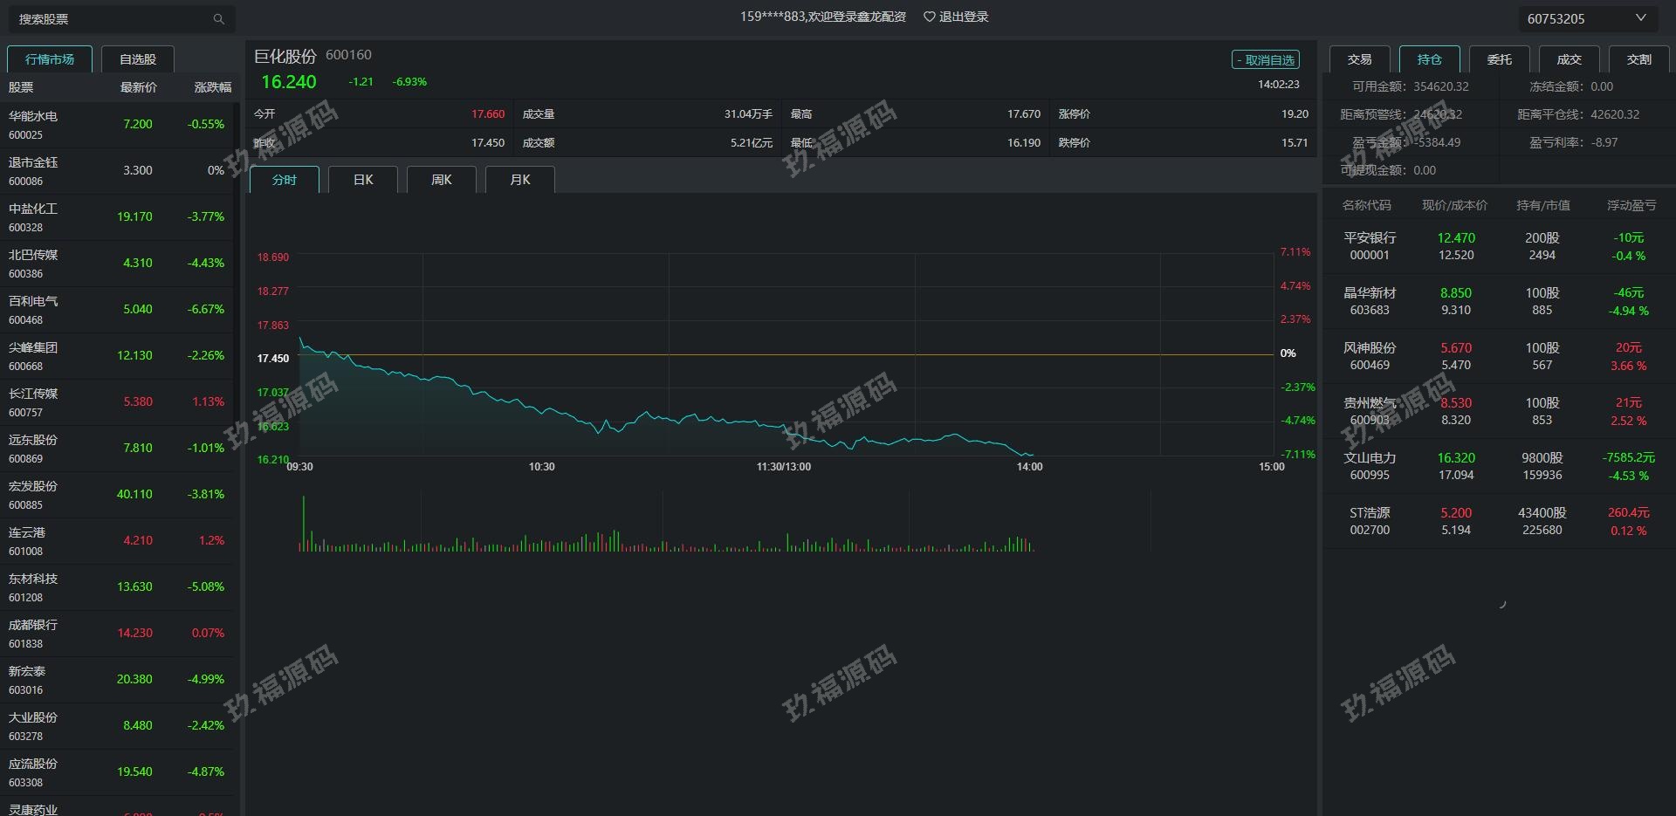Show the 月K chart
Image resolution: width=1676 pixels, height=816 pixels.
520,180
